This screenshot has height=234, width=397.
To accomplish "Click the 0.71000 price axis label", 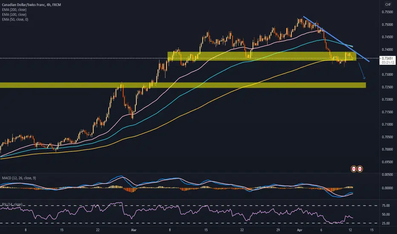I will [387, 124].
